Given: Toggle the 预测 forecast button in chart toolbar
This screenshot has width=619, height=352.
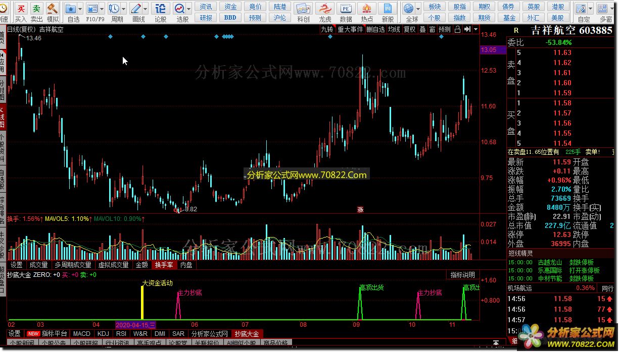Looking at the screenshot, I should tap(445, 29).
